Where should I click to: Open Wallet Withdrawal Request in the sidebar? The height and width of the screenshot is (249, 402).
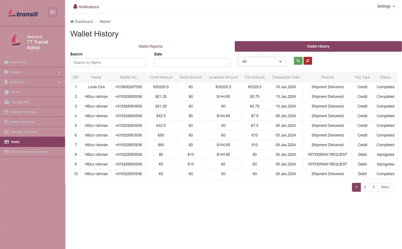click(29, 152)
